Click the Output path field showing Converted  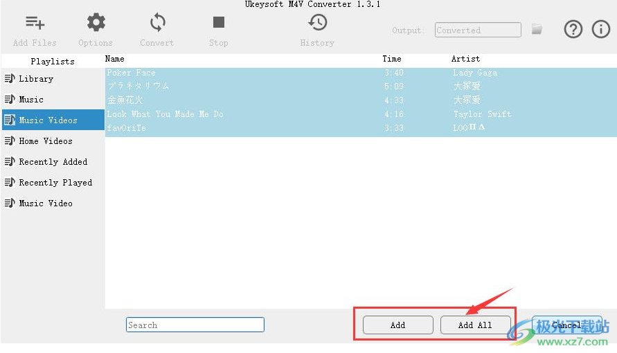478,30
